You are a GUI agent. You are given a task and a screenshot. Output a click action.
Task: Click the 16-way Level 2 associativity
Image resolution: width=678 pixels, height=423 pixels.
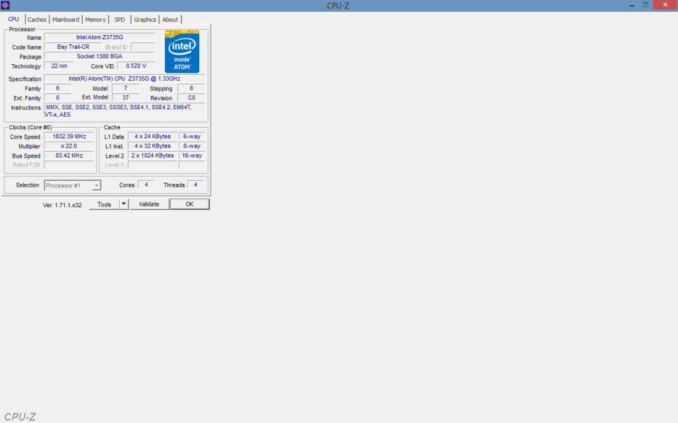coord(192,156)
